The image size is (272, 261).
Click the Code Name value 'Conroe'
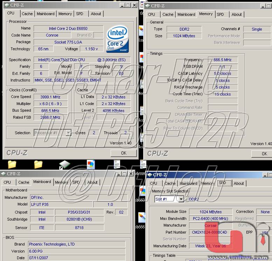tap(52, 35)
